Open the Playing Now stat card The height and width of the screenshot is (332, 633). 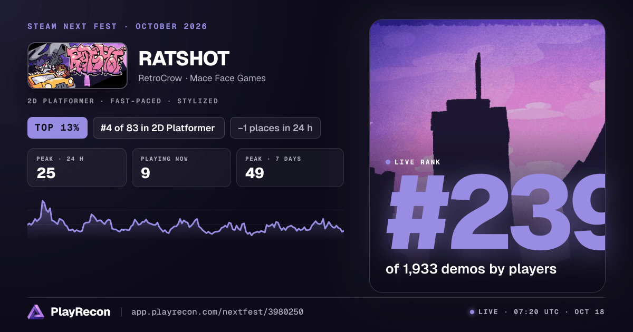tap(181, 168)
